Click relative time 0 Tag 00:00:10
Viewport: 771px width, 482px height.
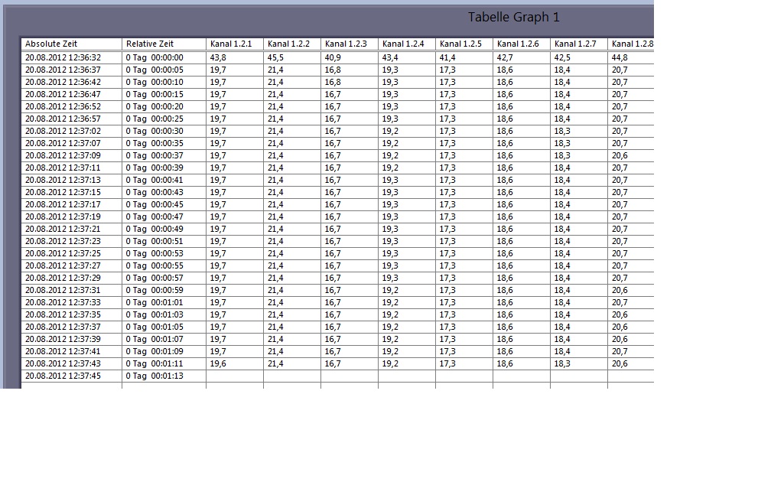tap(164, 82)
